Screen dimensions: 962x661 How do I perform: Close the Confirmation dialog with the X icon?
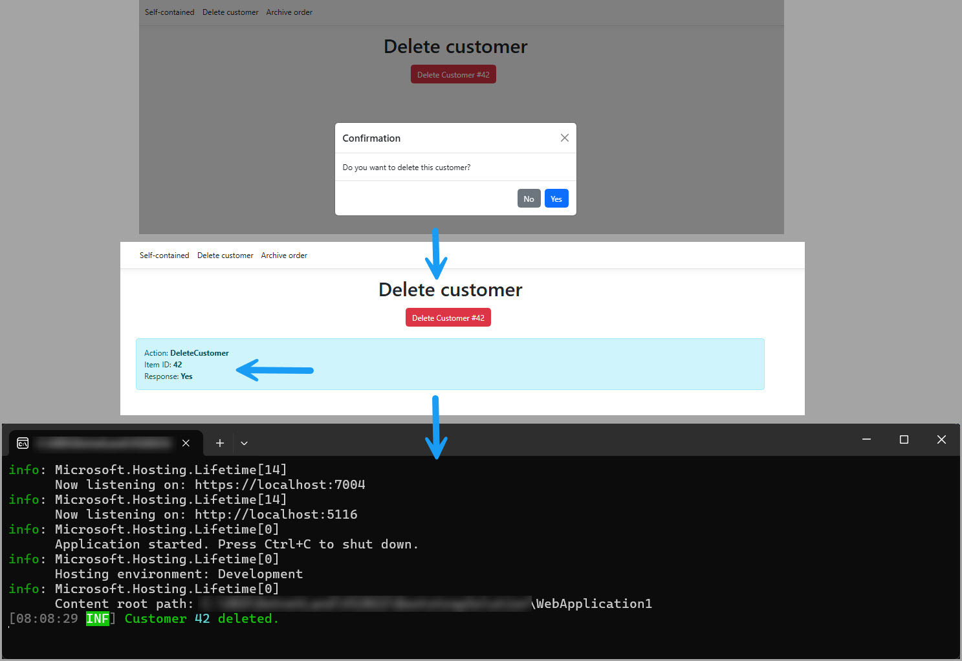coord(564,138)
